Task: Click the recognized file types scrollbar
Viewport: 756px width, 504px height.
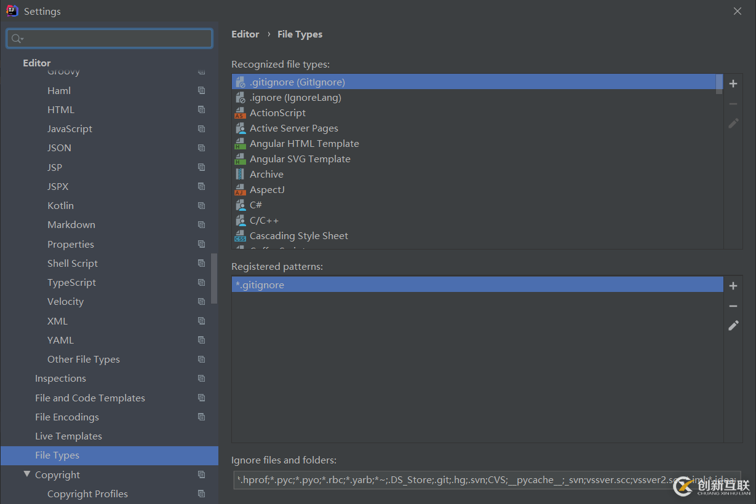Action: click(x=719, y=84)
